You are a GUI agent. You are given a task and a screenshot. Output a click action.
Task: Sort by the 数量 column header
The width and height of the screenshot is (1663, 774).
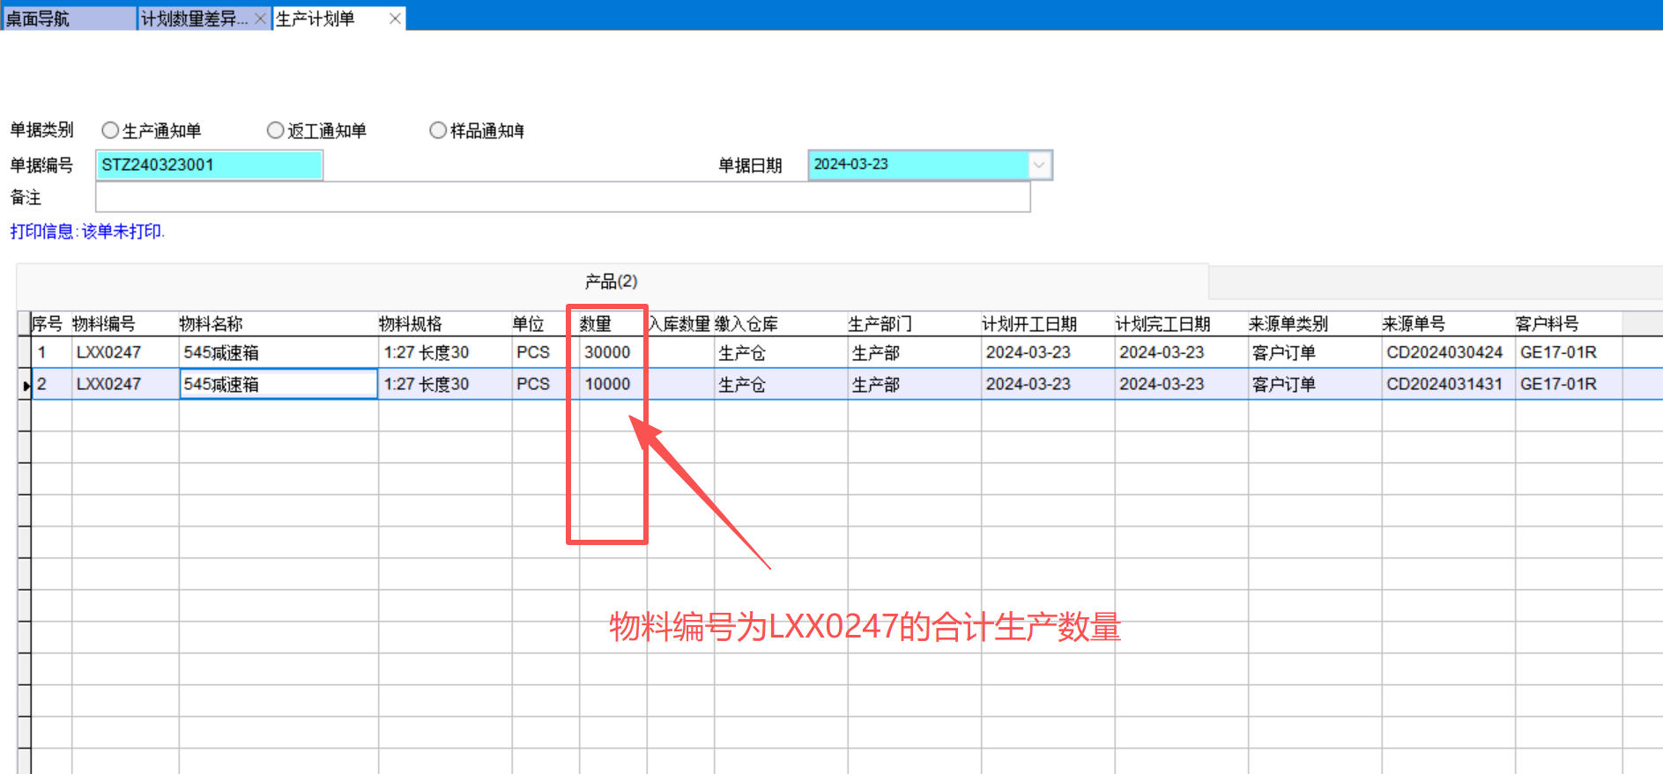coord(596,324)
